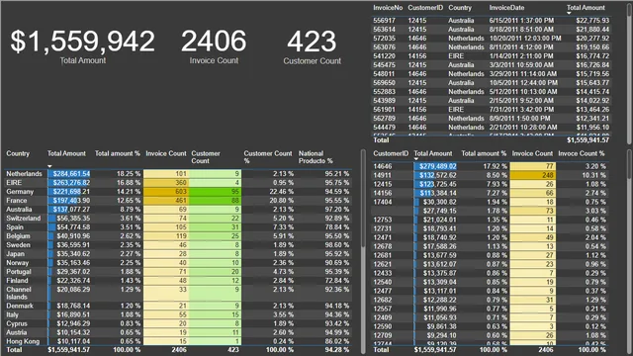The image size is (633, 356).
Task: Click the scrollbar of the customer table
Action: 629,163
